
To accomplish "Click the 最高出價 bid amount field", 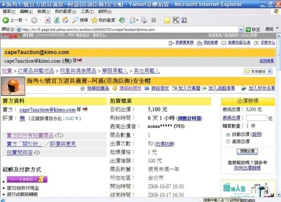I will tap(257, 118).
